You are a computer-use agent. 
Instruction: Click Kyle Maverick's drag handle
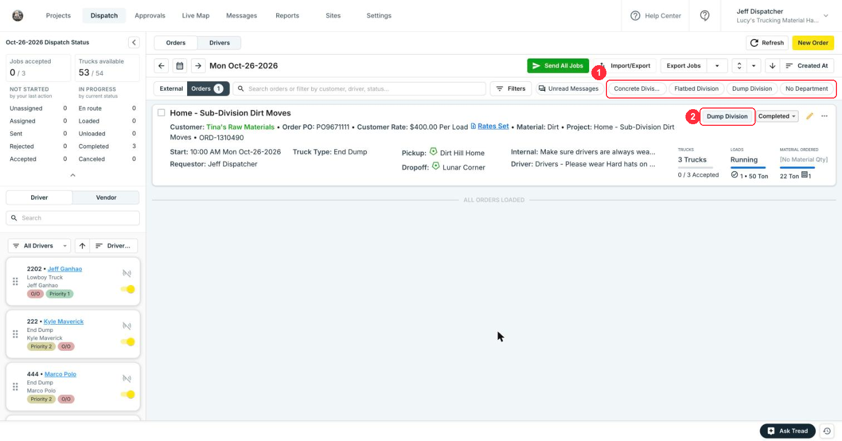16,334
